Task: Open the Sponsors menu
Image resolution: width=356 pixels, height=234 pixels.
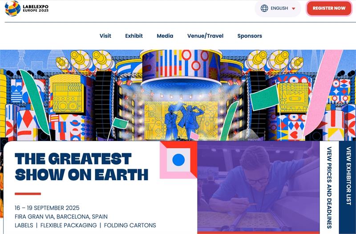Action: [x=250, y=36]
